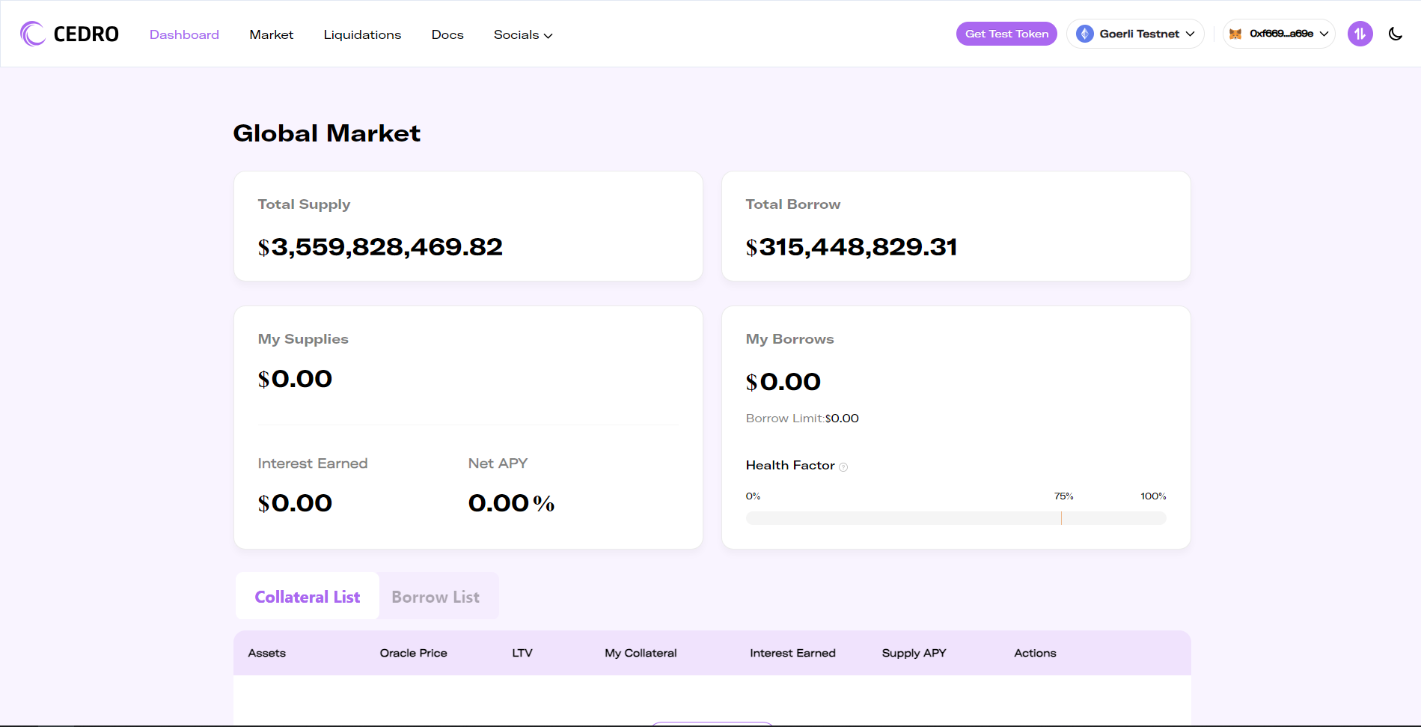
Task: Click the Supply APY column header
Action: coord(914,653)
